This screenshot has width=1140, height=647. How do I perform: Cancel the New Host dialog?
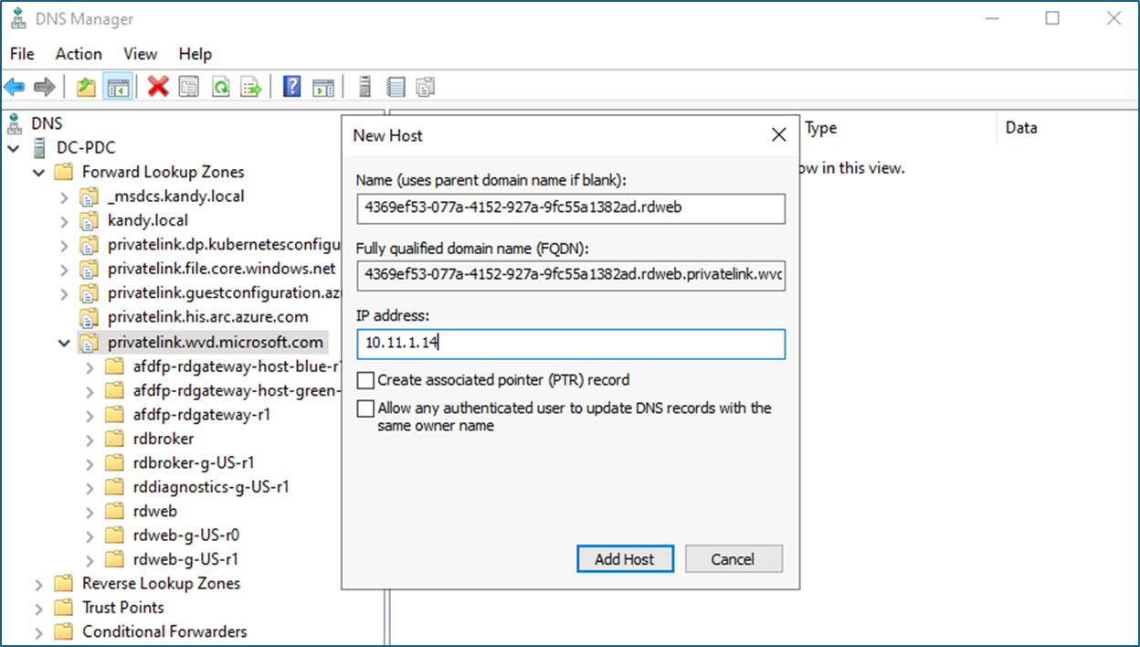pos(734,559)
